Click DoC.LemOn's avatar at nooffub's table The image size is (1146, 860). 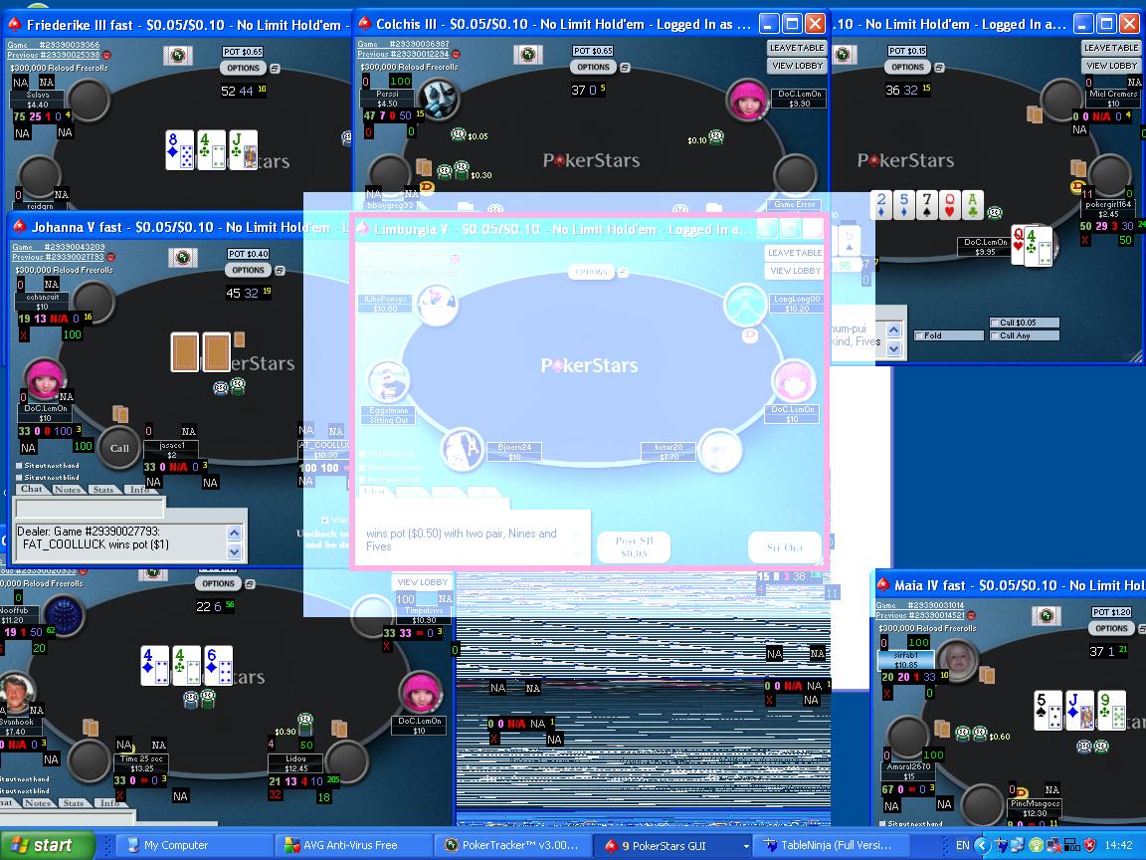click(421, 692)
